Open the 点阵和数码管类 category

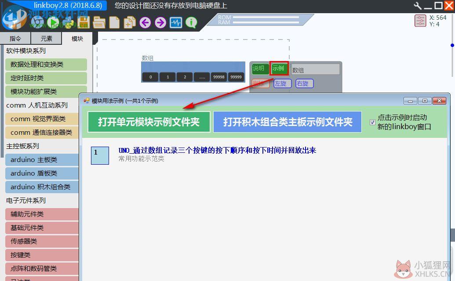tap(42, 269)
